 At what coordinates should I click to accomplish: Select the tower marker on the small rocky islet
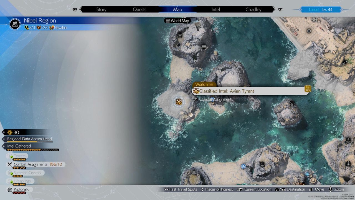click(291, 103)
